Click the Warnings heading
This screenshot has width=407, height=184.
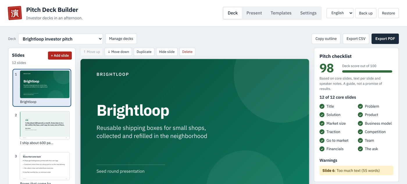coord(328,160)
